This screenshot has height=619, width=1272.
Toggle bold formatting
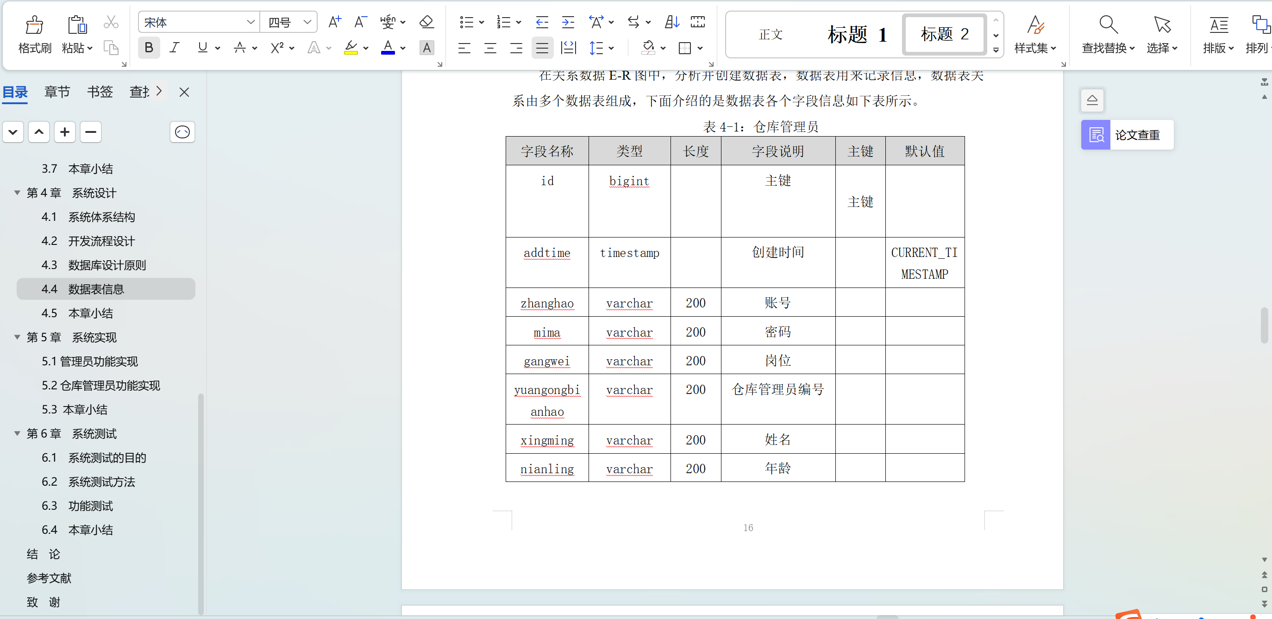point(148,47)
